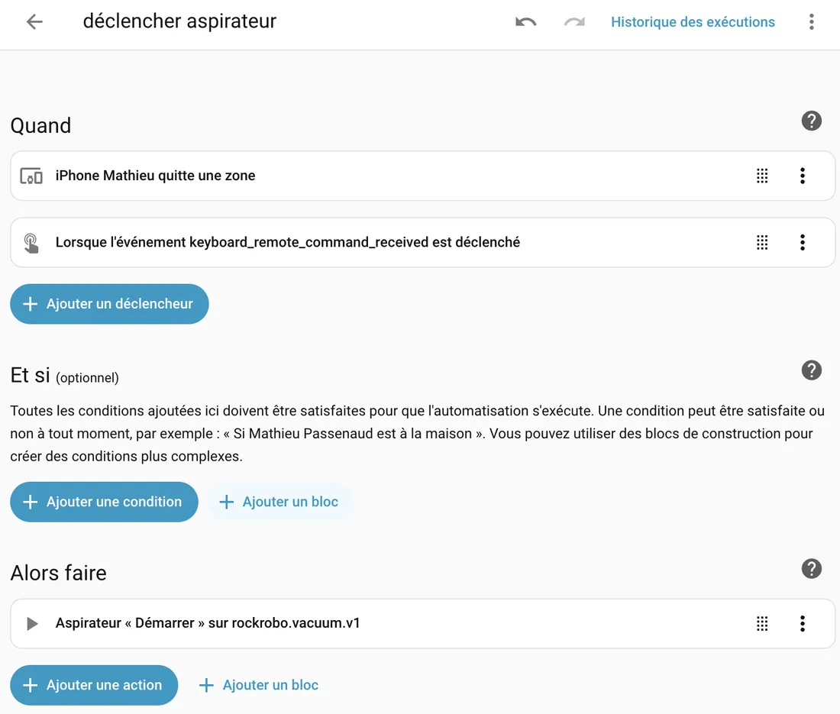Screen dimensions: 840x714
Task: Undo the last change
Action: tap(525, 22)
